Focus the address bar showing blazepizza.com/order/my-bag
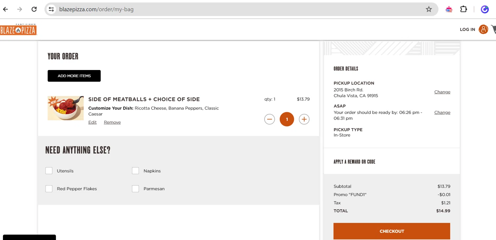 click(x=241, y=9)
